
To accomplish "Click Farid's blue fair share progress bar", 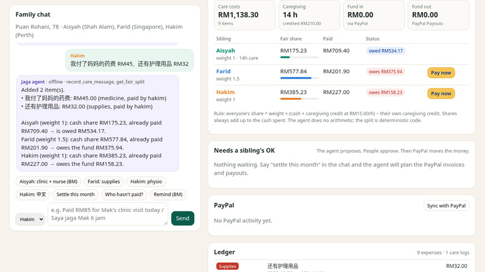I will tap(299, 78).
